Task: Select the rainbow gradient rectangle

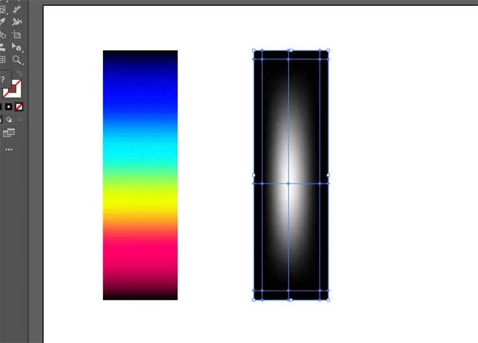Action: [x=140, y=175]
